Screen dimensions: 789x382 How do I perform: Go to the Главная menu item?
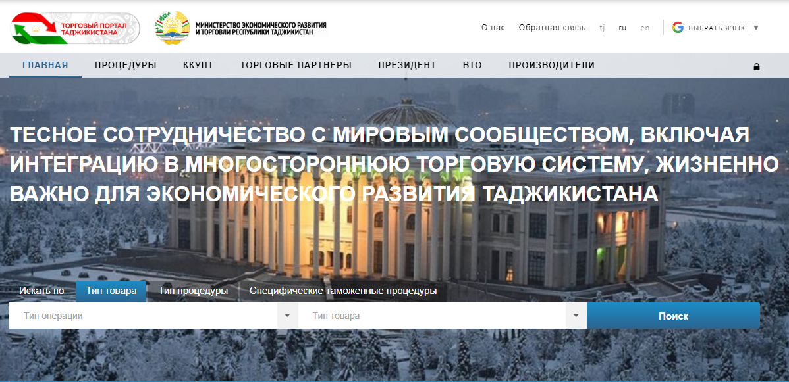[45, 65]
